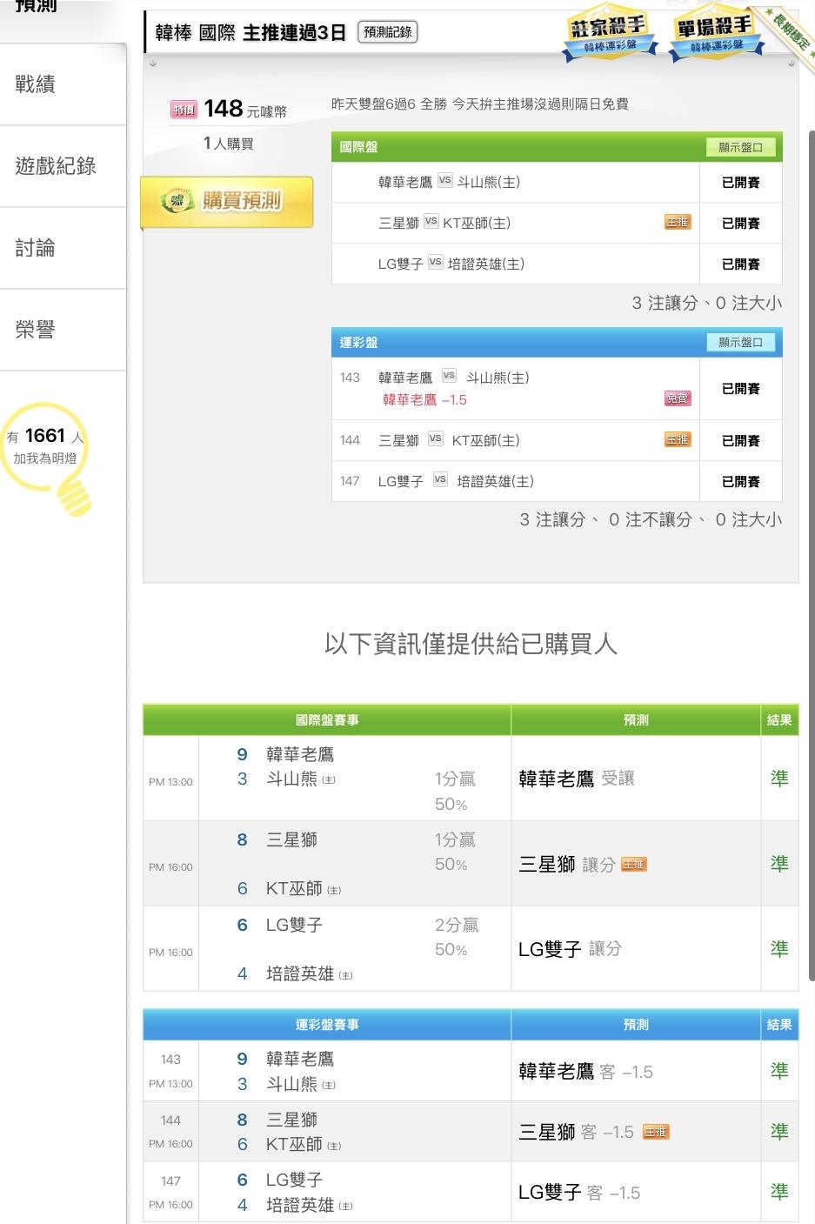Click 主推 tag on game 144 row
The width and height of the screenshot is (815, 1224).
677,440
